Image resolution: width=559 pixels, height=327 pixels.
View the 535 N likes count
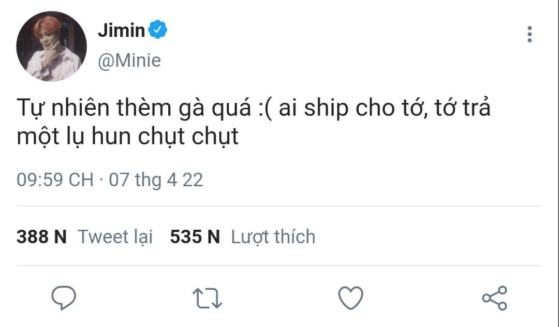tap(195, 237)
